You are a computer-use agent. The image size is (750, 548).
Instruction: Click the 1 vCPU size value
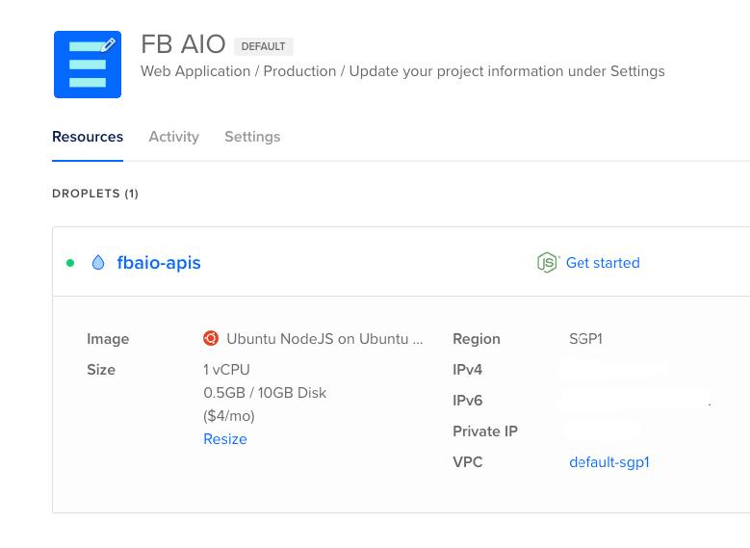[x=226, y=370]
